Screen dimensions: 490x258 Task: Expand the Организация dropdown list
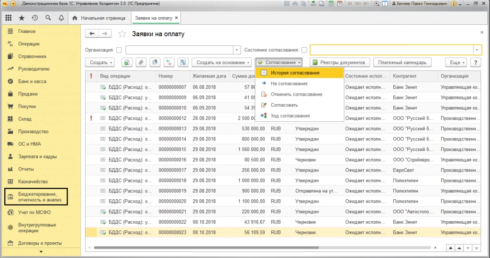coord(236,50)
